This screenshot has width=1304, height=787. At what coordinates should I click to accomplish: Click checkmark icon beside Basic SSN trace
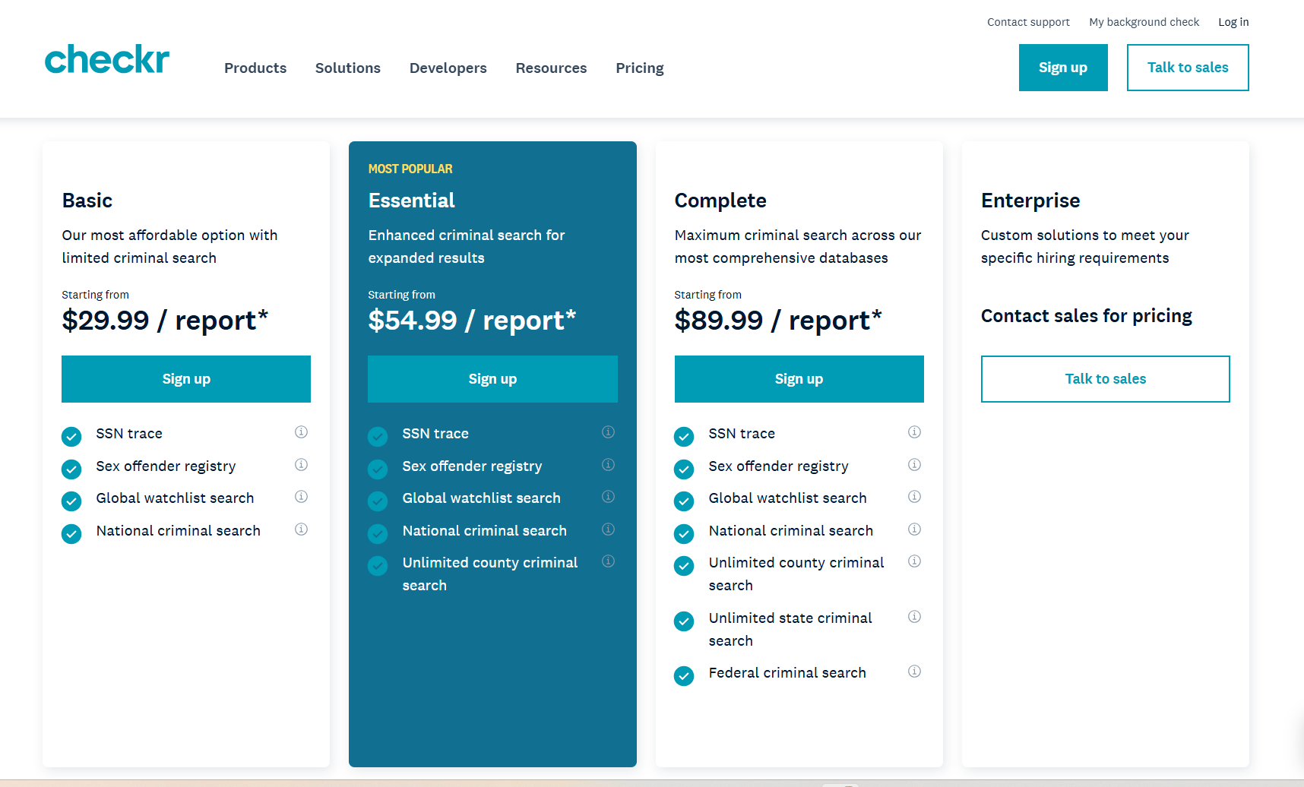(x=71, y=437)
